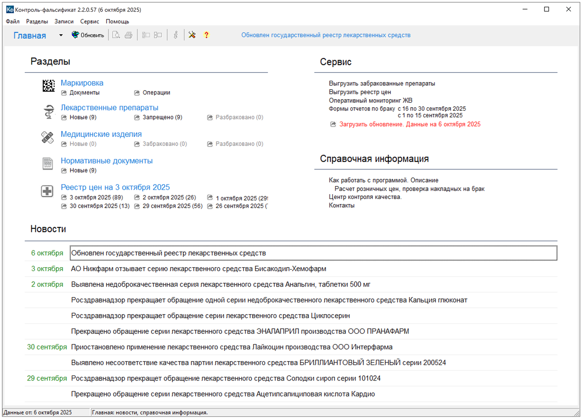This screenshot has width=582, height=419.
Task: Open price registry for 3 октября 2025 (89)
Action: click(96, 197)
